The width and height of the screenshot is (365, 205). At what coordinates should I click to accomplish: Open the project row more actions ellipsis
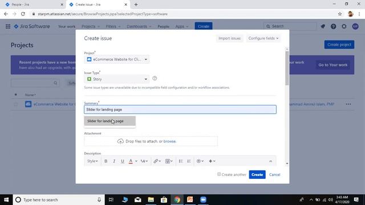348,104
